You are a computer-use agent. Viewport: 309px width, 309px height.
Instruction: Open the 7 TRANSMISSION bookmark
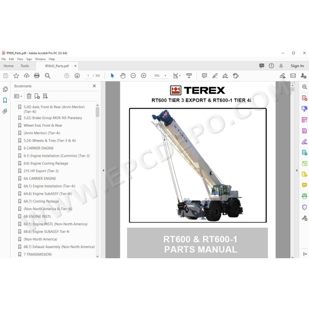[x=38, y=254]
